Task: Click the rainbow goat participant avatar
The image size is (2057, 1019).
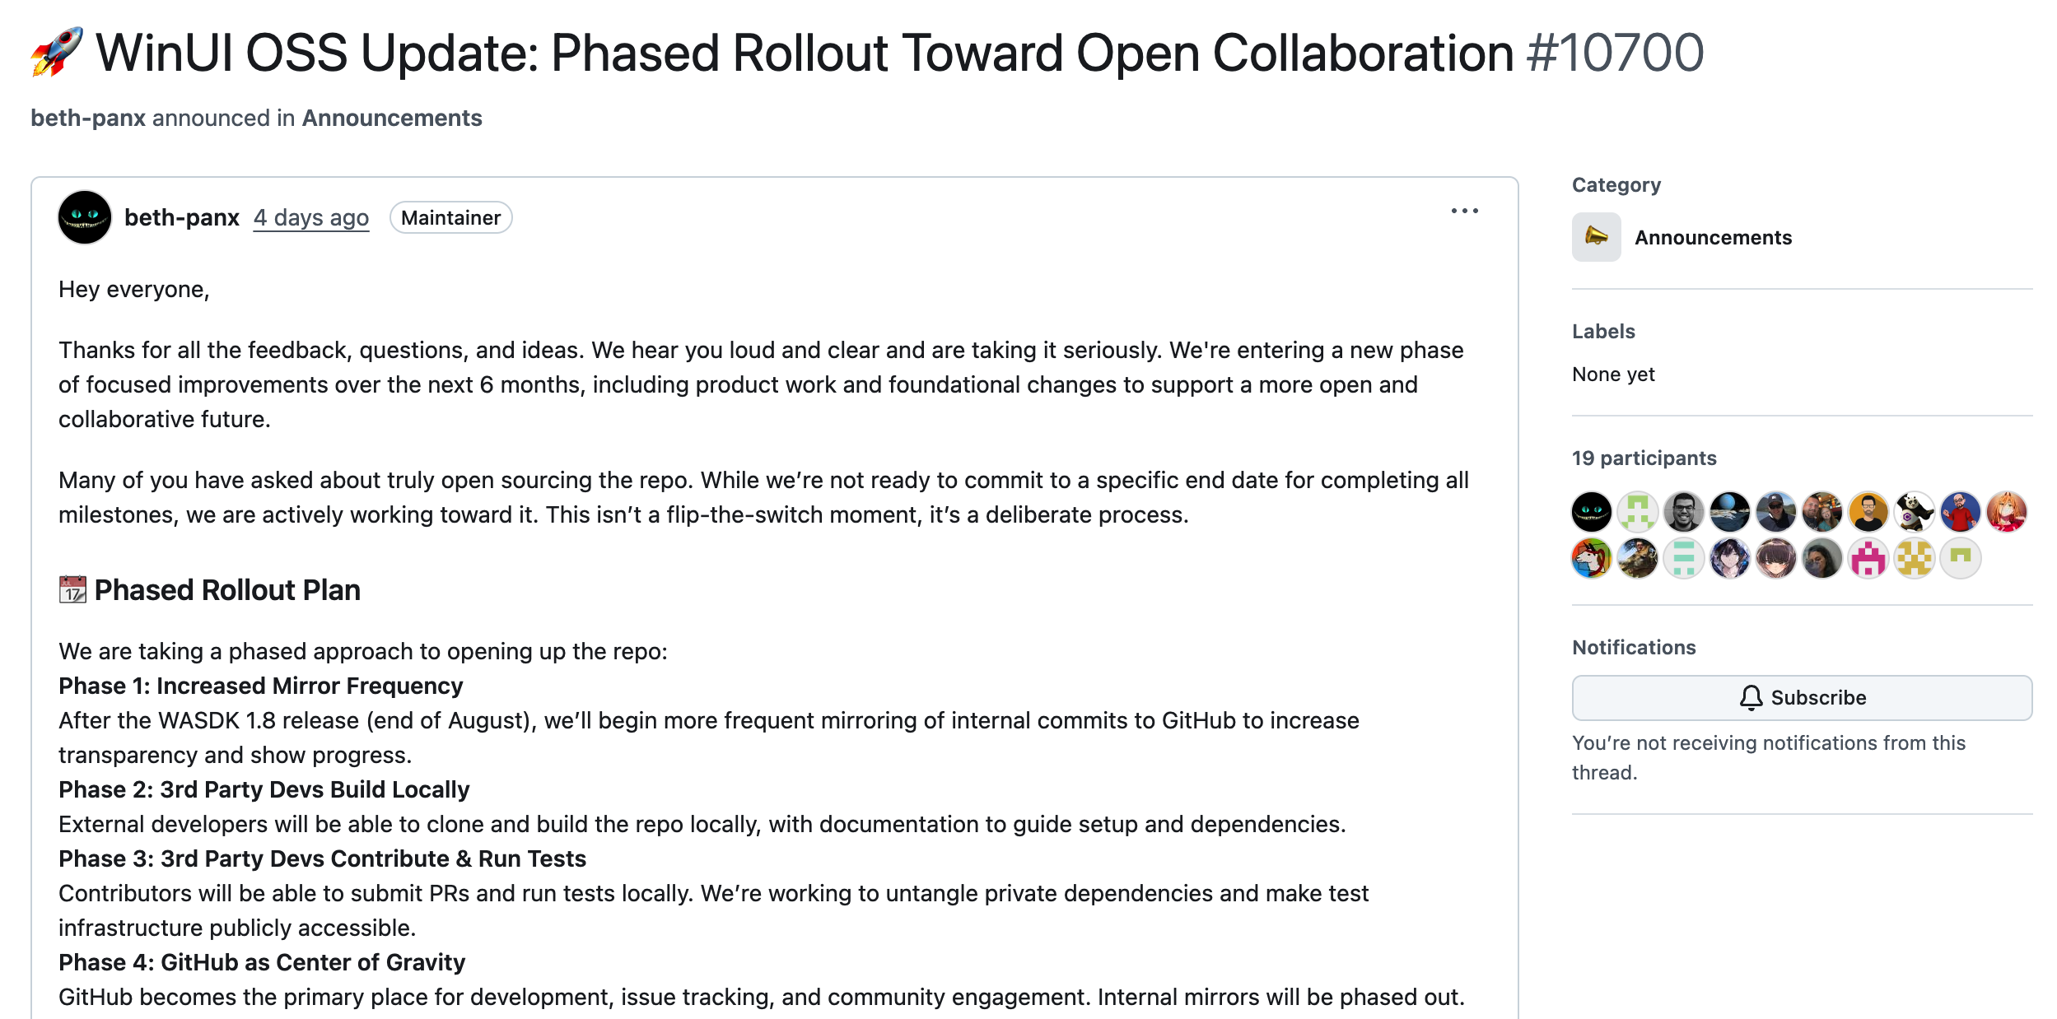Action: (1591, 559)
